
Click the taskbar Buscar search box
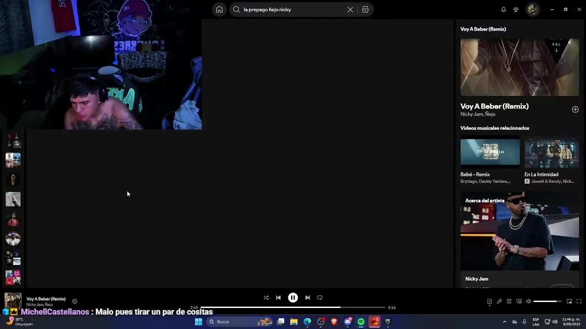[x=239, y=322]
